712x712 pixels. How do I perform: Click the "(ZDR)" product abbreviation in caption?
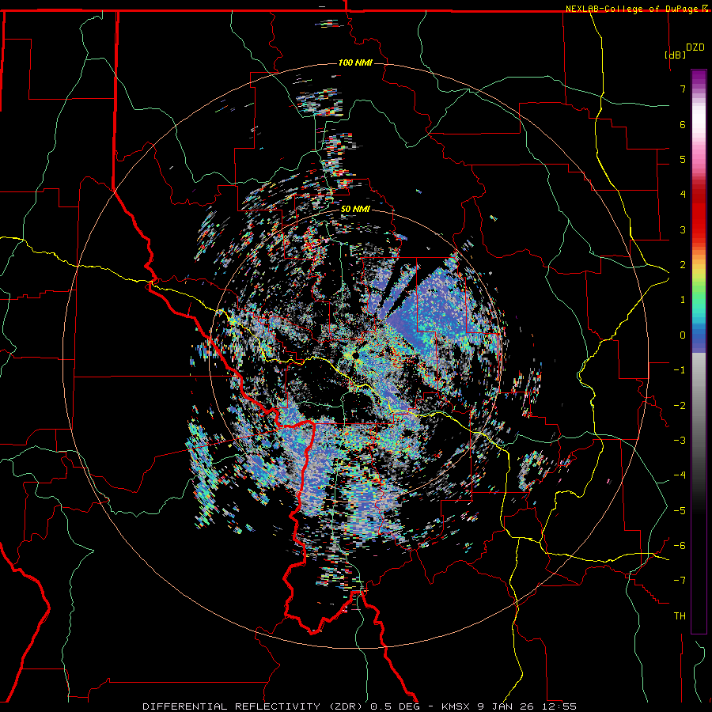coord(345,706)
